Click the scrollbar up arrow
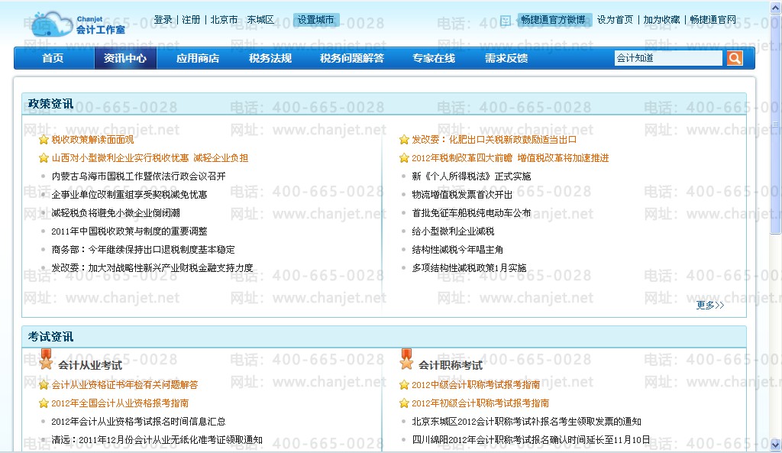 click(x=775, y=6)
